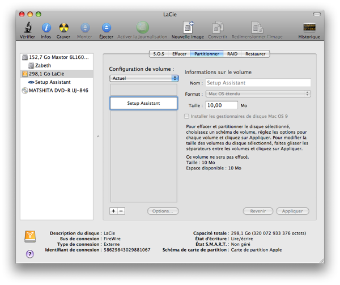Click the Options... button
The height and width of the screenshot is (285, 340).
pyautogui.click(x=163, y=211)
